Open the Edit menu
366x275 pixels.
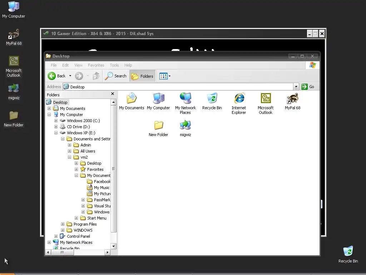pyautogui.click(x=65, y=65)
